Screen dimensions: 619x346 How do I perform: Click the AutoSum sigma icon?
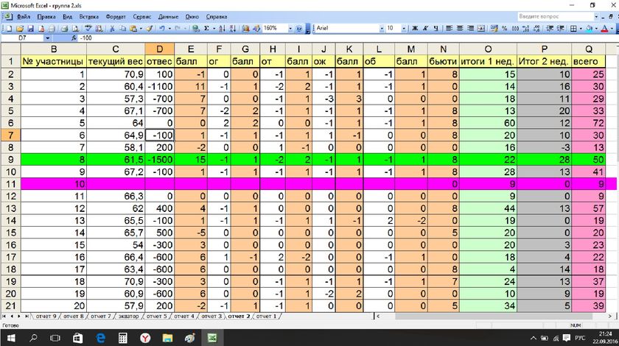pyautogui.click(x=206, y=29)
